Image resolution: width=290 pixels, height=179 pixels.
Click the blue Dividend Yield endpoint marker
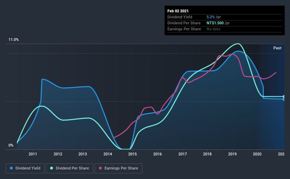[x=284, y=99]
